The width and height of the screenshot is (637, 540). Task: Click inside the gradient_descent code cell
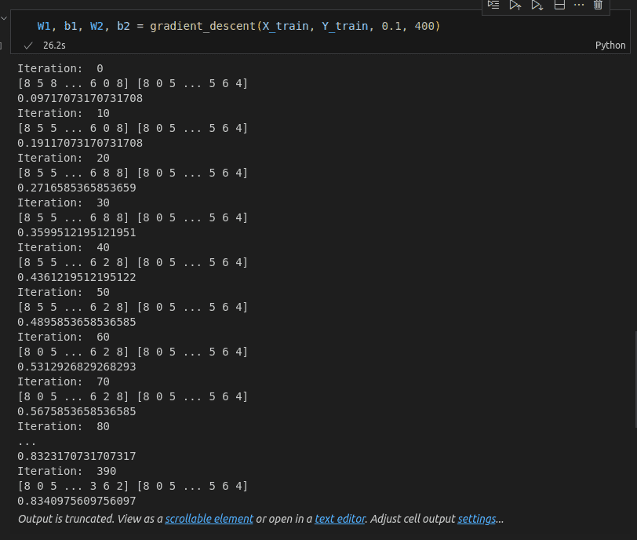(314, 27)
